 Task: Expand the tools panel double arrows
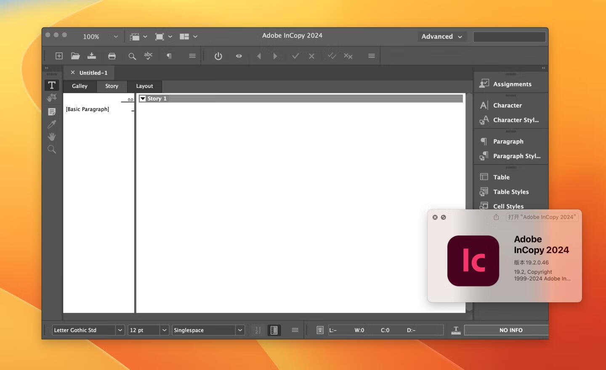pos(47,68)
